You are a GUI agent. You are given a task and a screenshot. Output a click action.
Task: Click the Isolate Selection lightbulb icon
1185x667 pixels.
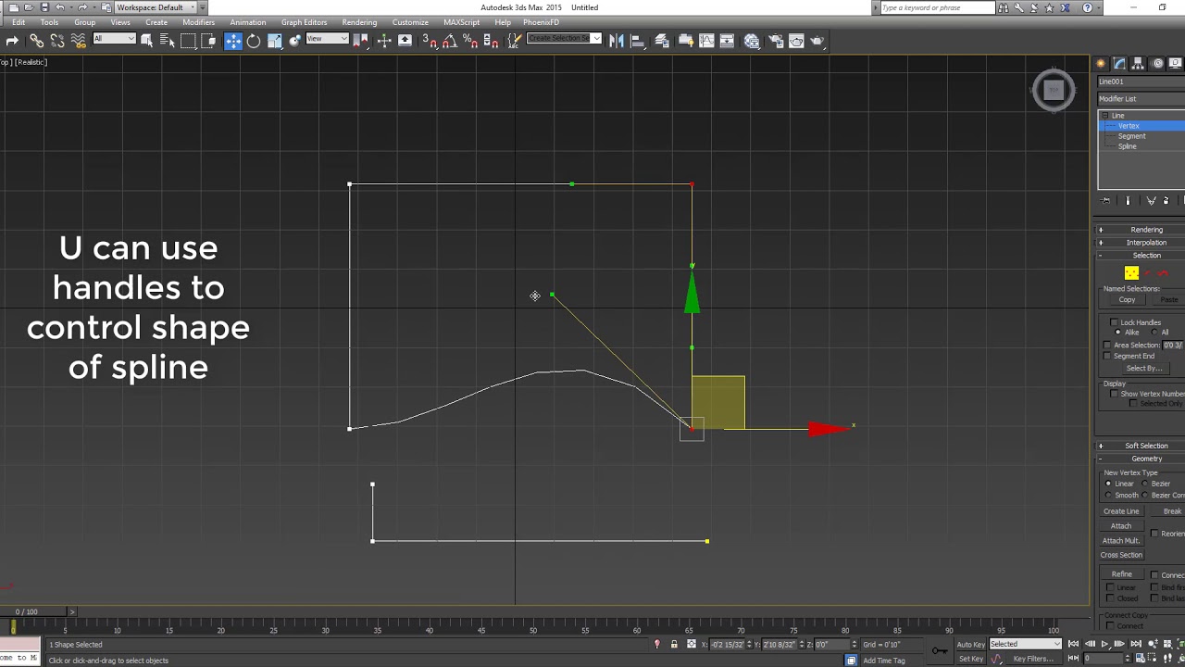(657, 644)
